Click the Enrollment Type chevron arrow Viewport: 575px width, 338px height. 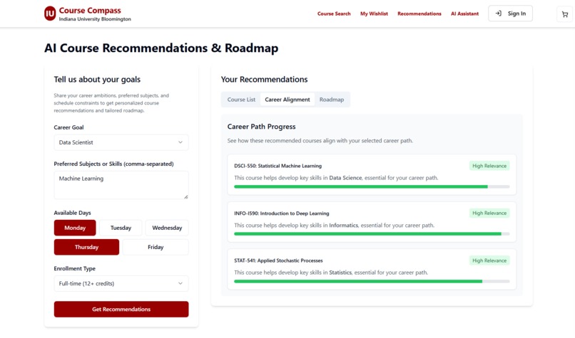click(180, 283)
